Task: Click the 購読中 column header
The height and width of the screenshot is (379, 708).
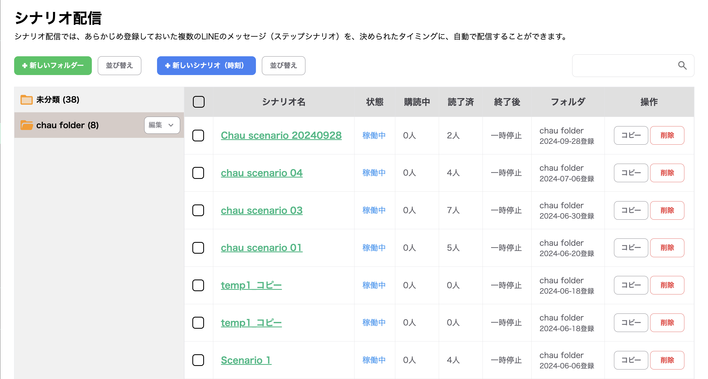Action: 417,102
